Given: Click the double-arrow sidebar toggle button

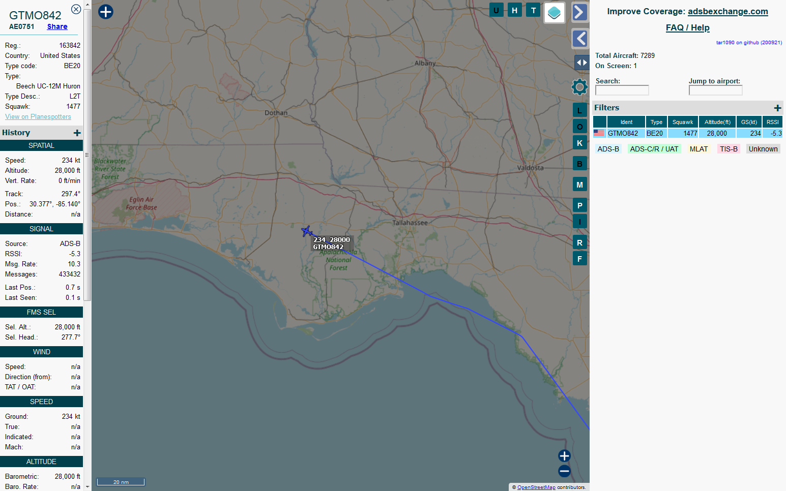Looking at the screenshot, I should [x=581, y=63].
